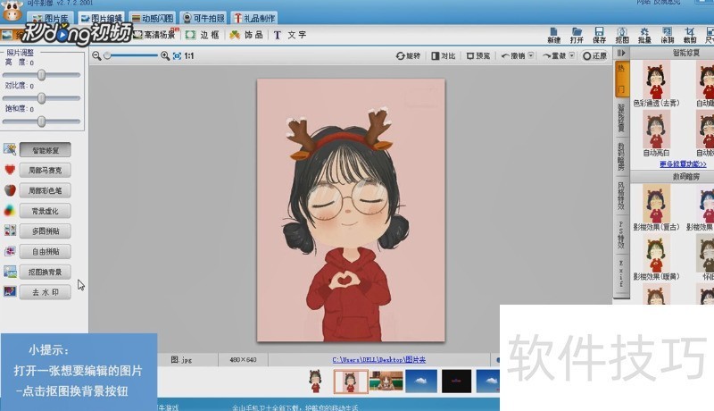Open the 更多修复功能>> link
The height and width of the screenshot is (411, 714).
point(683,164)
